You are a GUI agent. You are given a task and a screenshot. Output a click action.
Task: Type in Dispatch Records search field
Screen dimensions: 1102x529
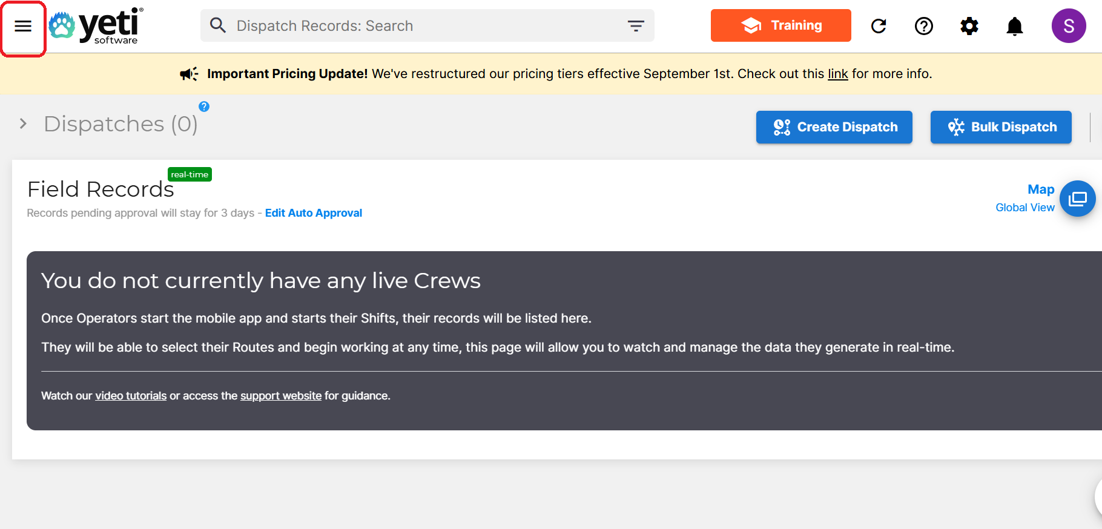tap(424, 25)
